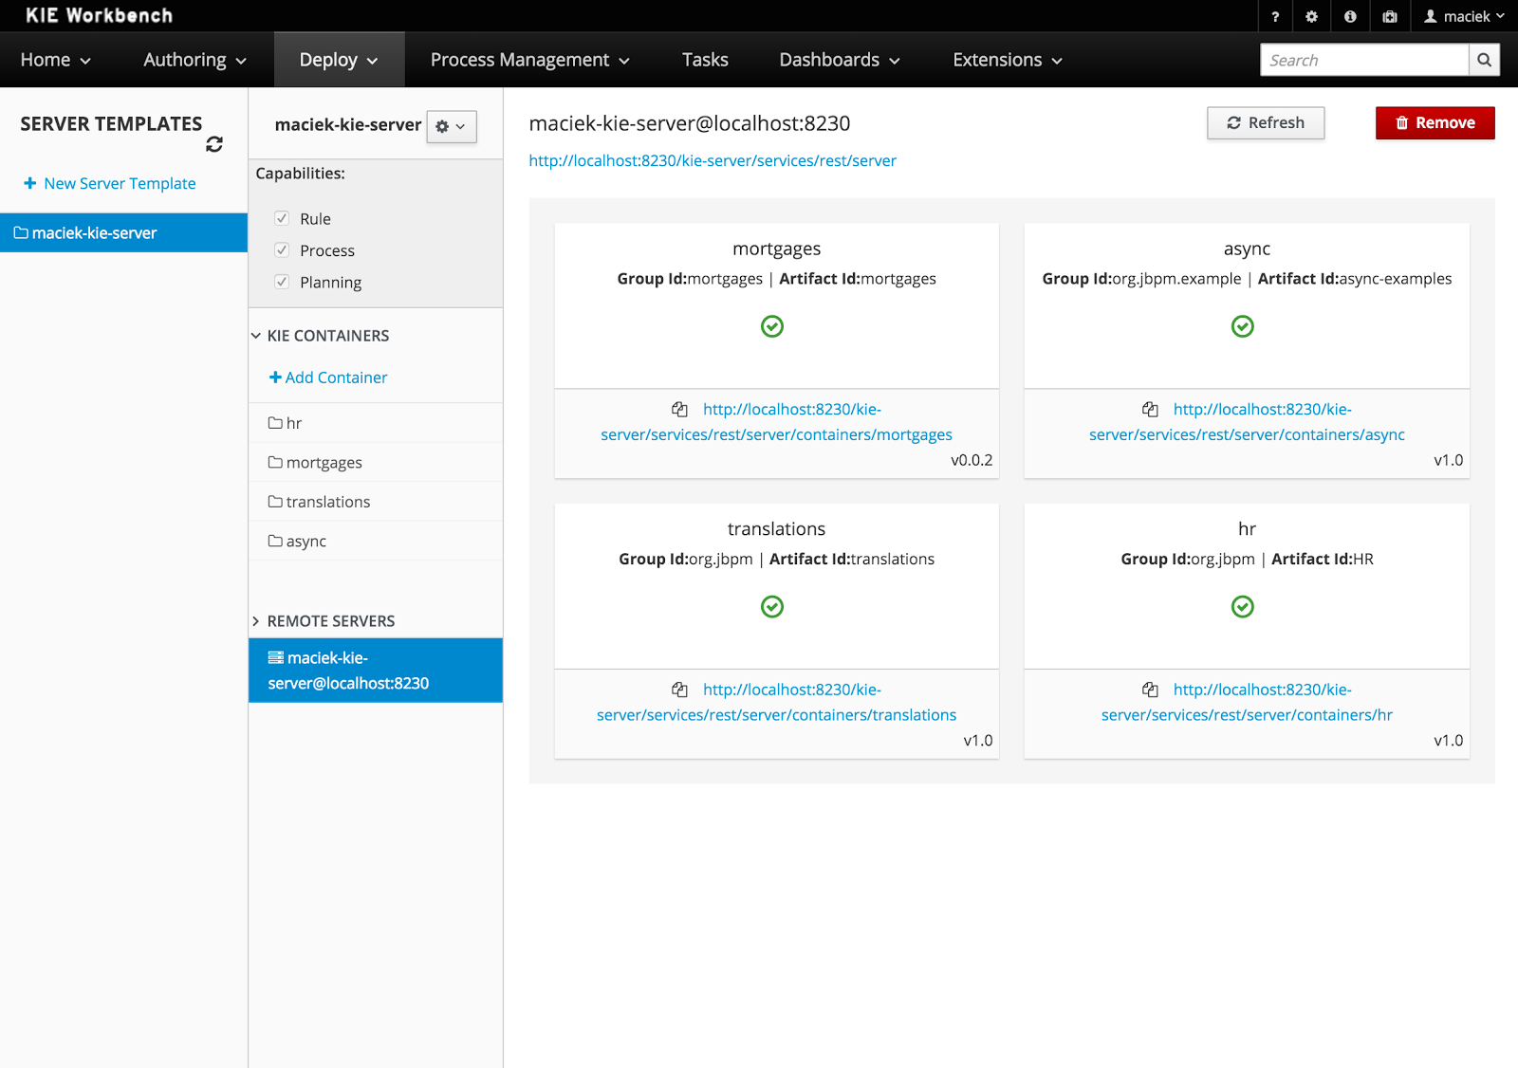The image size is (1518, 1068).
Task: Click the Search input field
Action: tap(1364, 60)
